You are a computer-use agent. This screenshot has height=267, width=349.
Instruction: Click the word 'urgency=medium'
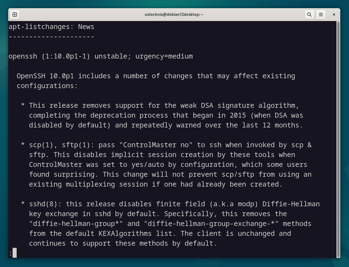(164, 56)
